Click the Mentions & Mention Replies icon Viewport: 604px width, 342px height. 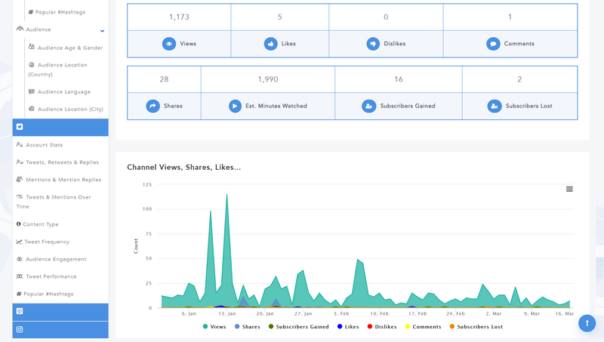click(x=20, y=180)
